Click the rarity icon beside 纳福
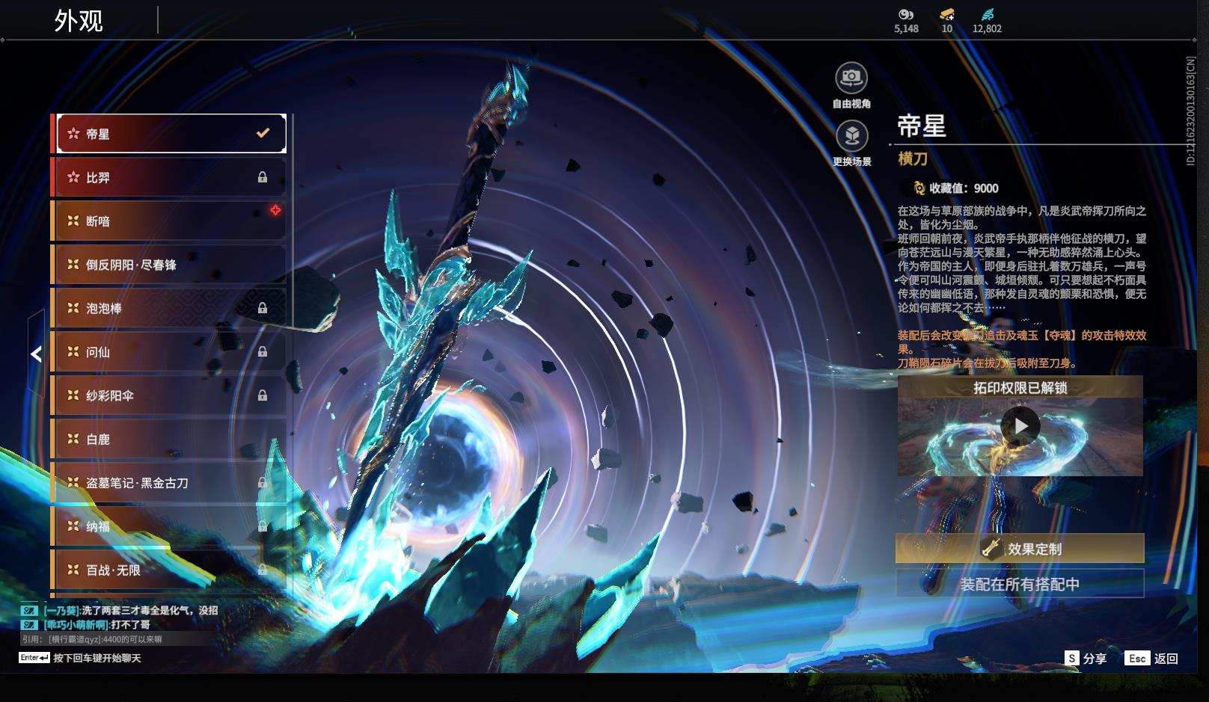1209x702 pixels. 73,526
